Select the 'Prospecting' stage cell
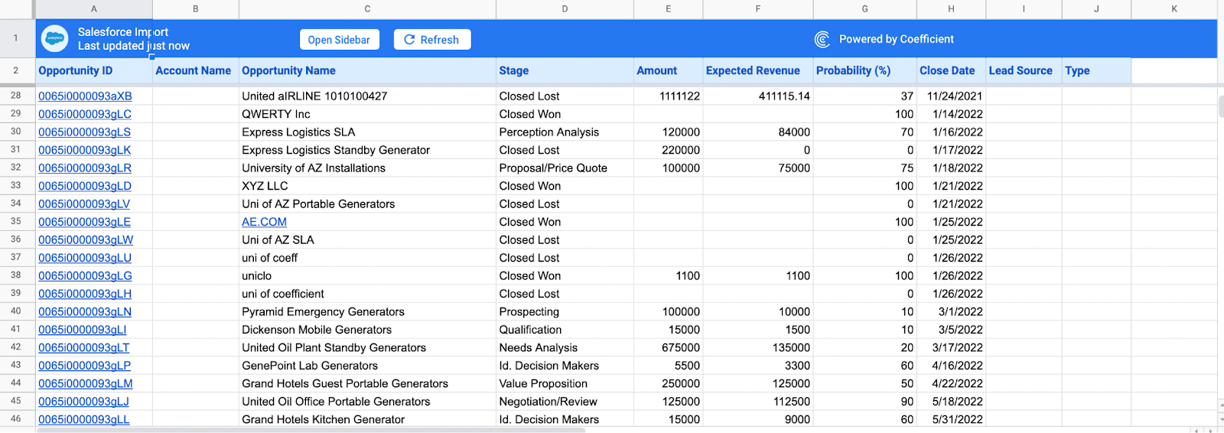Image resolution: width=1224 pixels, height=433 pixels. click(565, 312)
